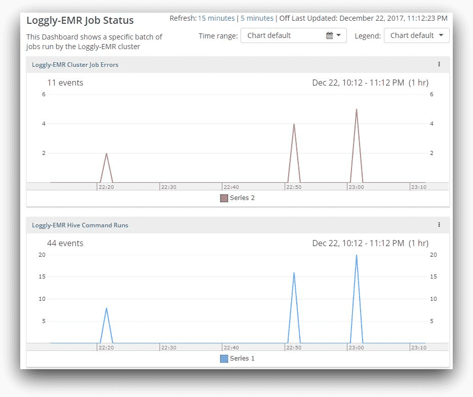Click the Series 1 legend label
The image size is (473, 397).
click(x=242, y=359)
